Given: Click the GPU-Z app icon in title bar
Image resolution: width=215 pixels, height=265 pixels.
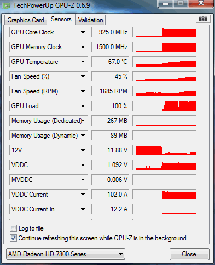Looking at the screenshot, I should [6, 5].
